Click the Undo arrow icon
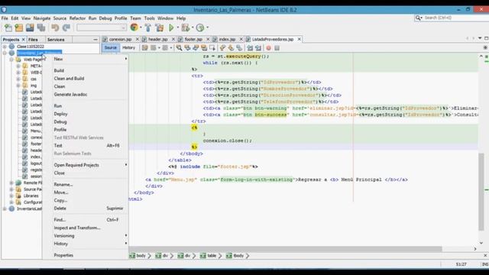The width and height of the screenshot is (489, 275). 55,27
